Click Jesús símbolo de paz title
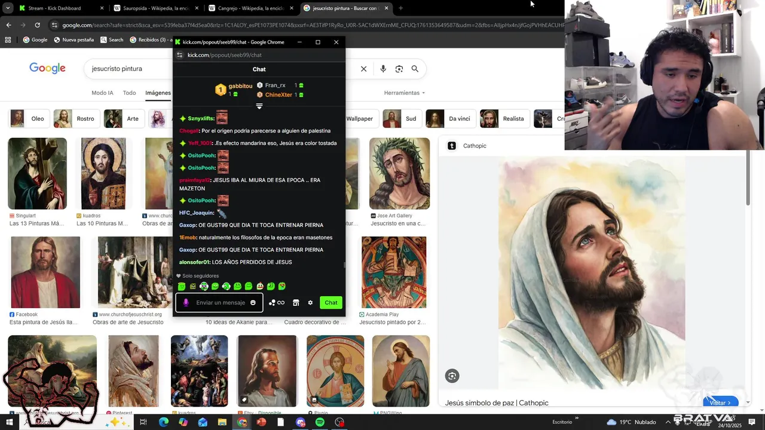Screen dimensions: 765x430 point(497,403)
